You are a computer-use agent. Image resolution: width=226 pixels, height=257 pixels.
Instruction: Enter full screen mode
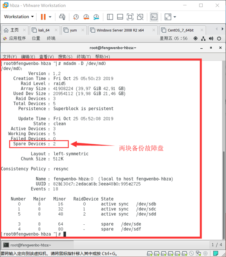[x=130, y=17]
